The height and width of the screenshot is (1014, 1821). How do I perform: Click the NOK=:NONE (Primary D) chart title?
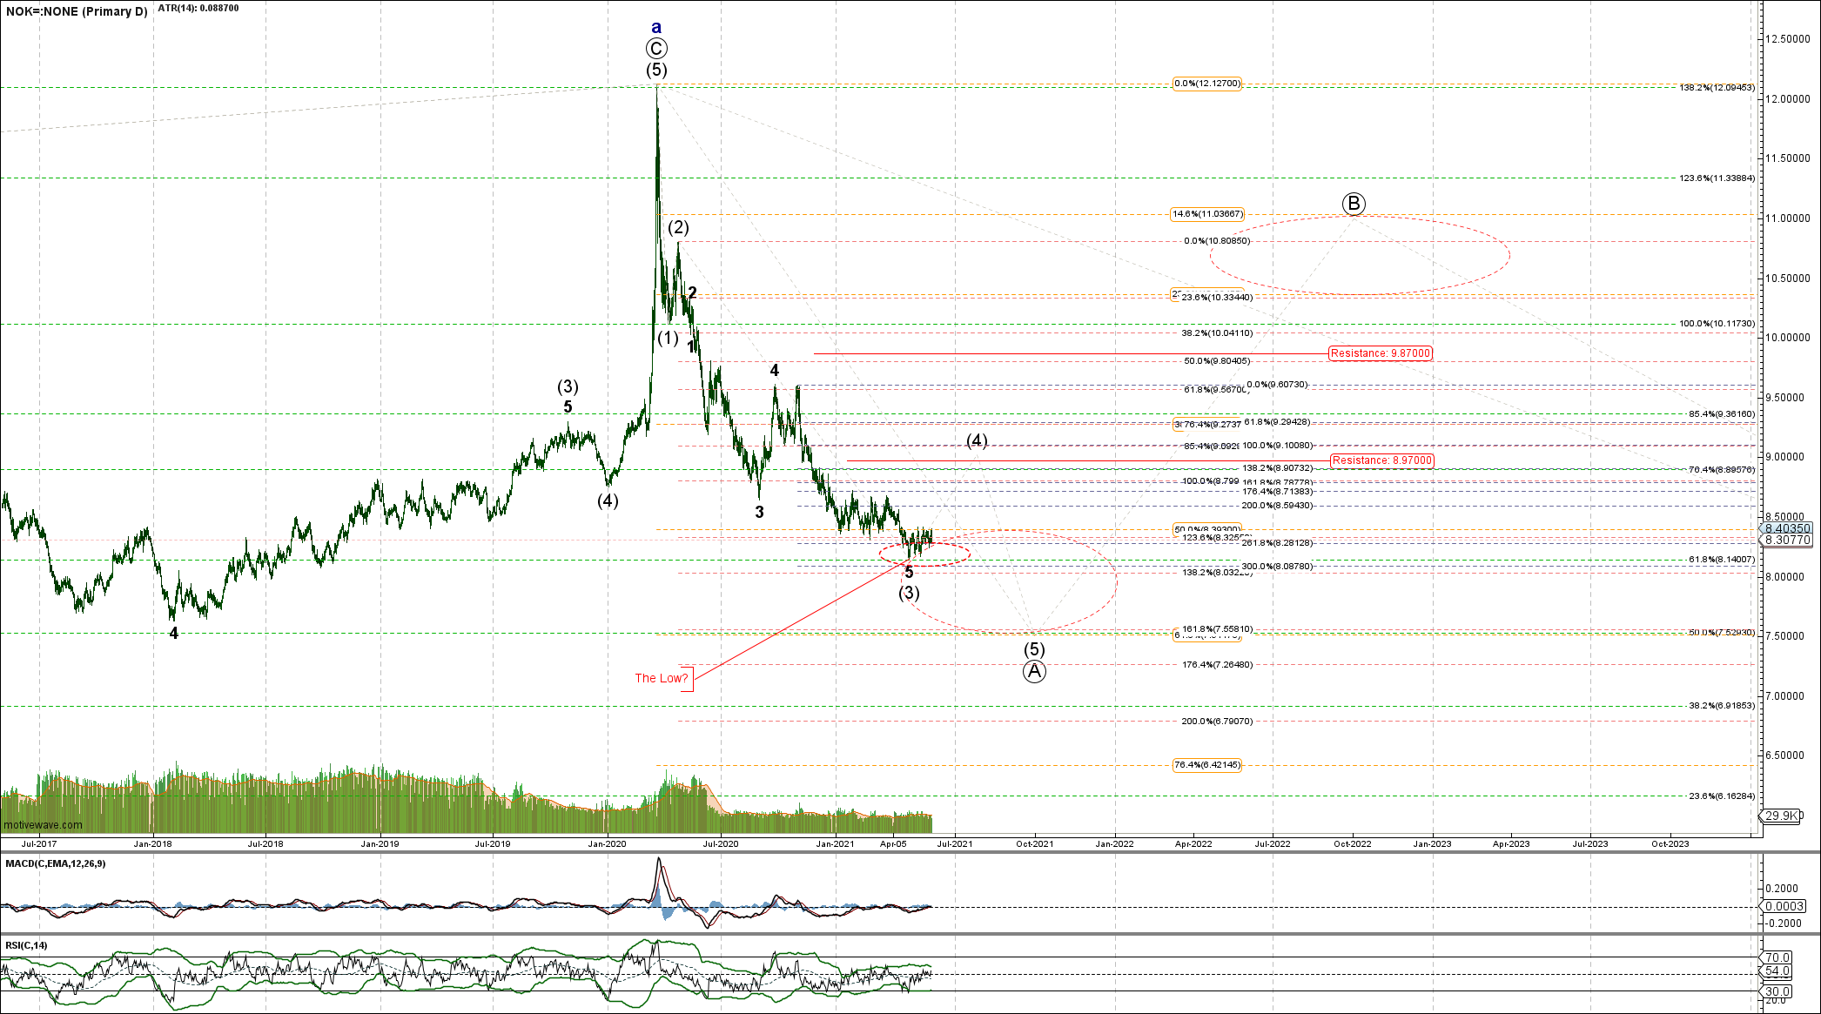(77, 11)
